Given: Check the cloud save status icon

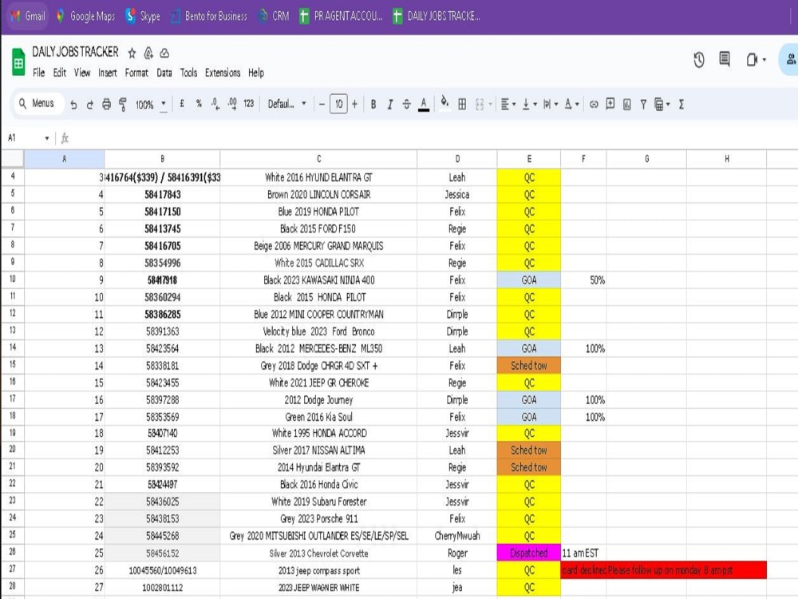Looking at the screenshot, I should pyautogui.click(x=164, y=53).
